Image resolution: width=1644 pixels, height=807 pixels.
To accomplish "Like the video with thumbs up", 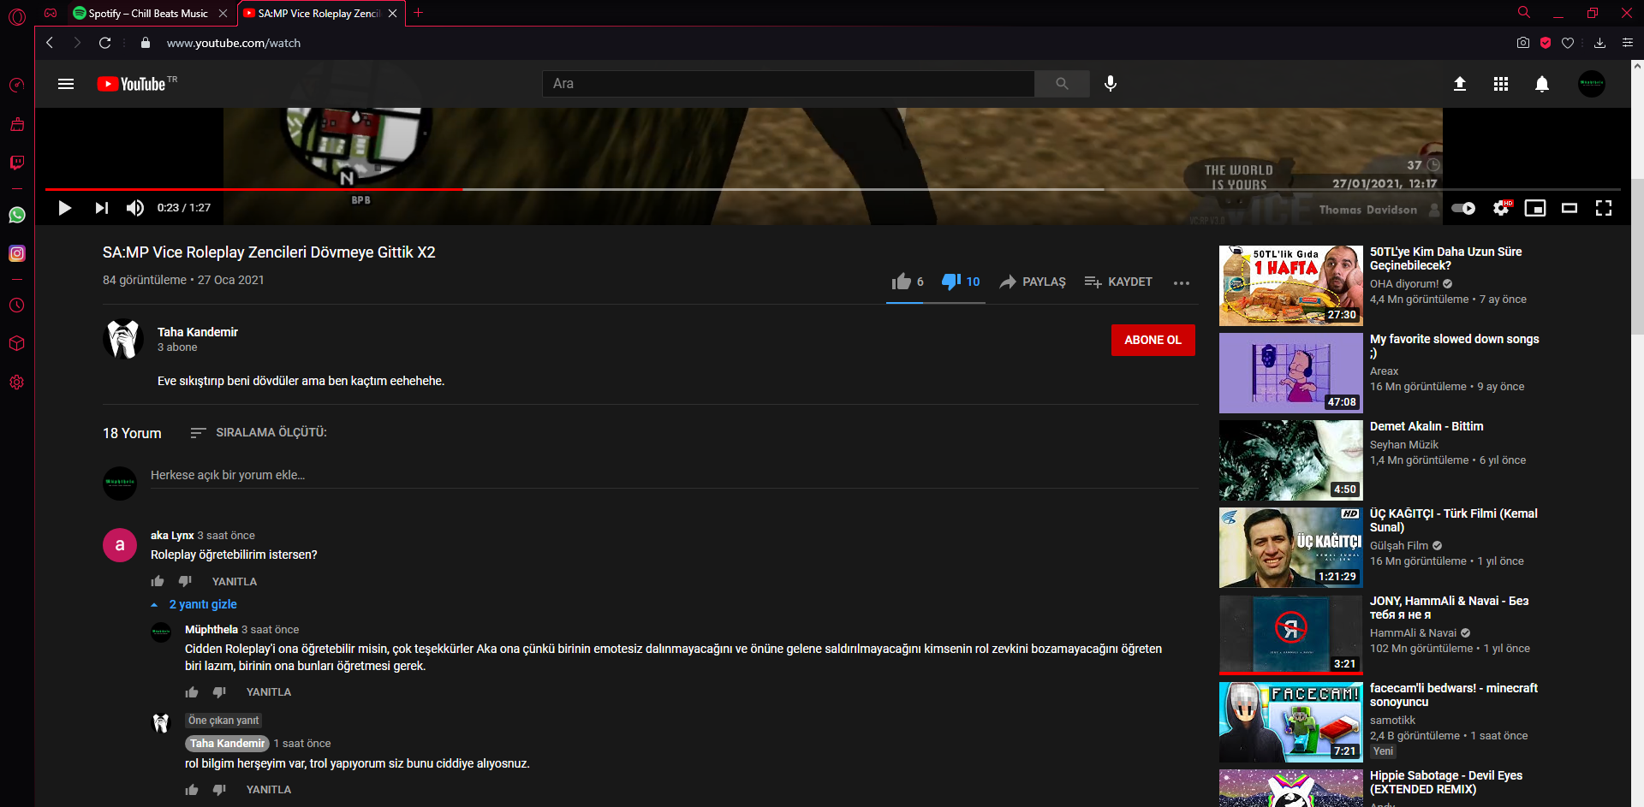I will click(907, 282).
